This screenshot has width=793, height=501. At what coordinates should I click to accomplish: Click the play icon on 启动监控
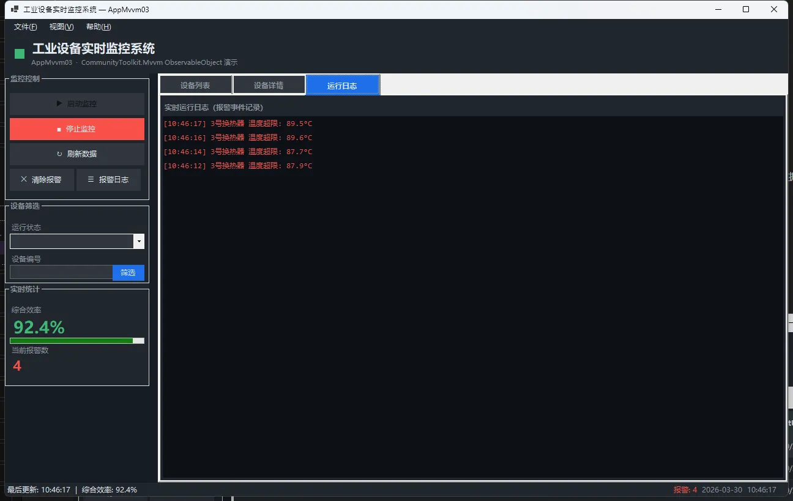click(x=59, y=104)
